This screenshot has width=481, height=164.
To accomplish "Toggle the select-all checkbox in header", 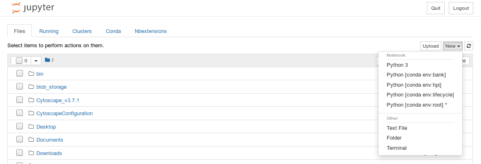I will point(19,61).
